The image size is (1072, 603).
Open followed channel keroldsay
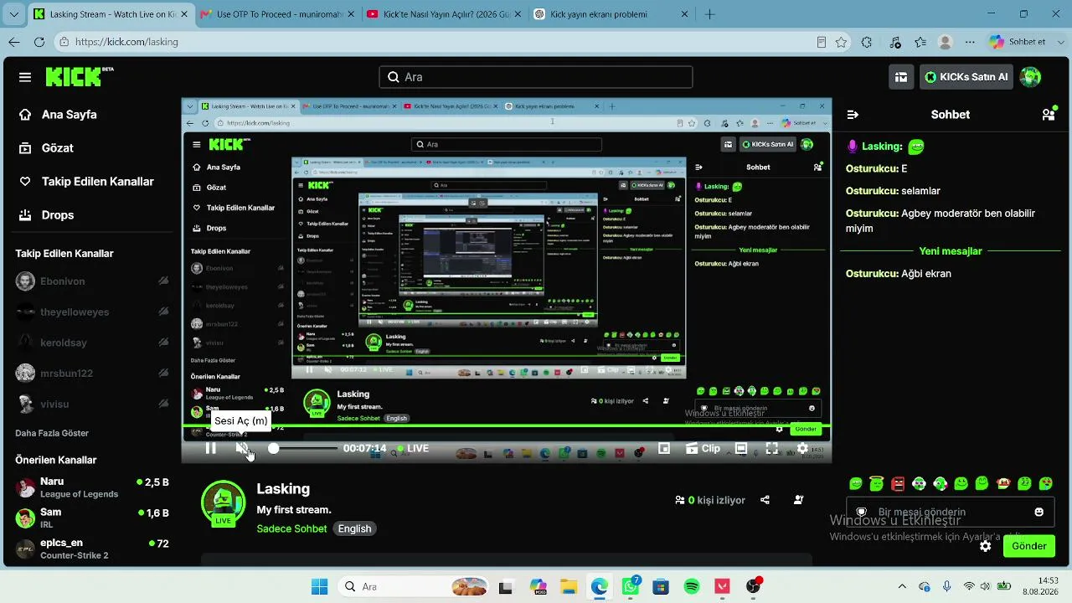(x=92, y=343)
